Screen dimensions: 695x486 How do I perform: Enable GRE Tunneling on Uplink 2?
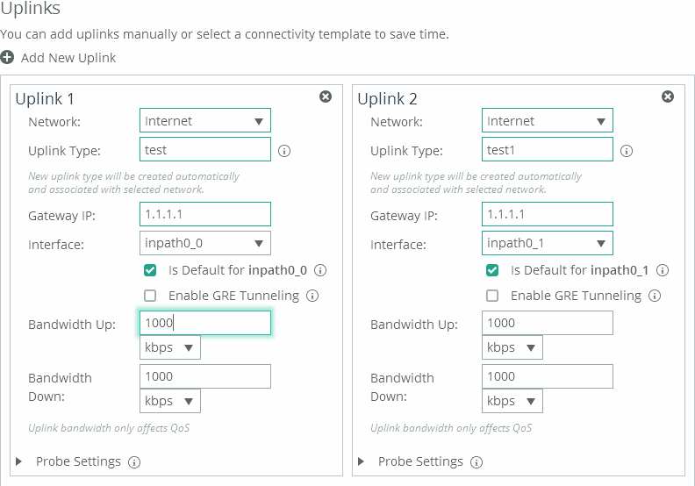(492, 296)
